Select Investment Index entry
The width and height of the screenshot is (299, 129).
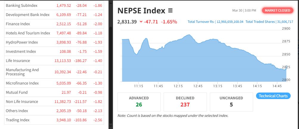[21, 52]
